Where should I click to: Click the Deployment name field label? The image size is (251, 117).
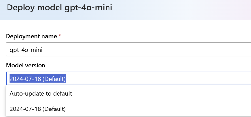click(31, 36)
